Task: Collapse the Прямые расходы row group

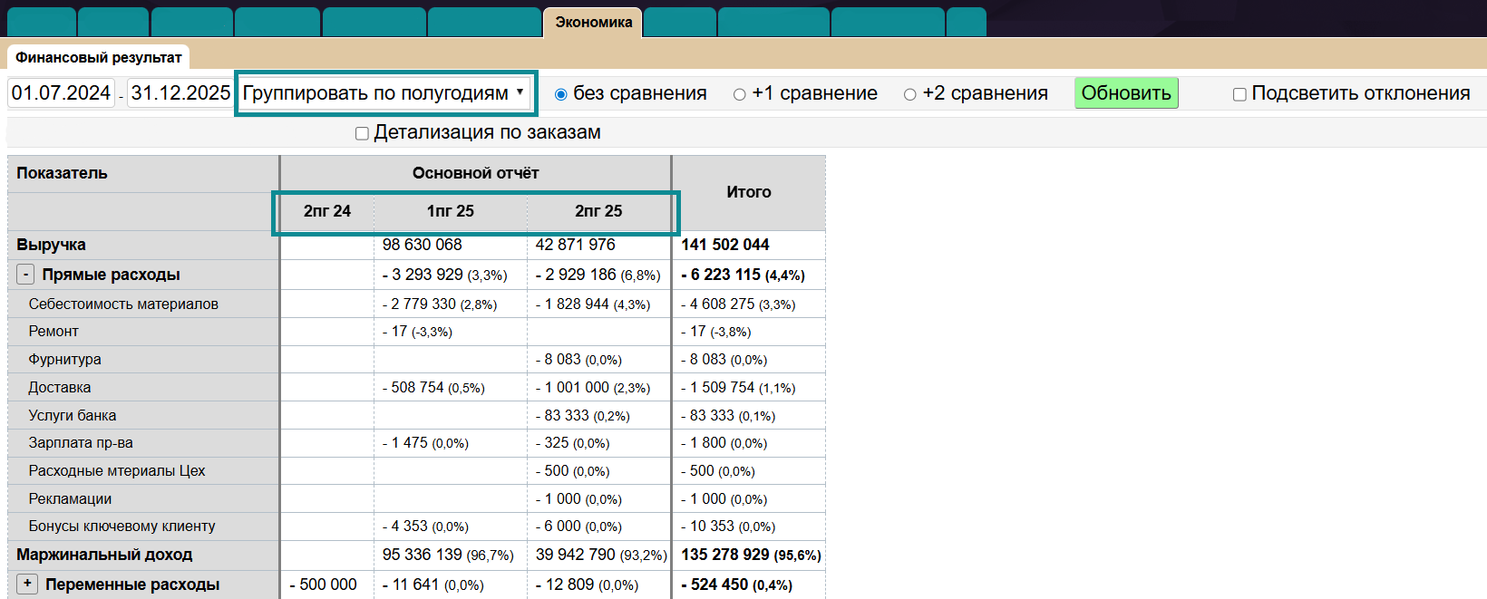Action: [26, 275]
